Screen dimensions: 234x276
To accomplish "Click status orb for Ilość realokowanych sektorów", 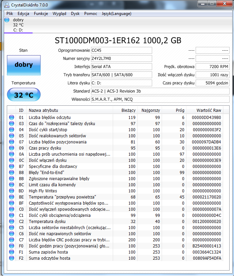I will pos(12,136).
